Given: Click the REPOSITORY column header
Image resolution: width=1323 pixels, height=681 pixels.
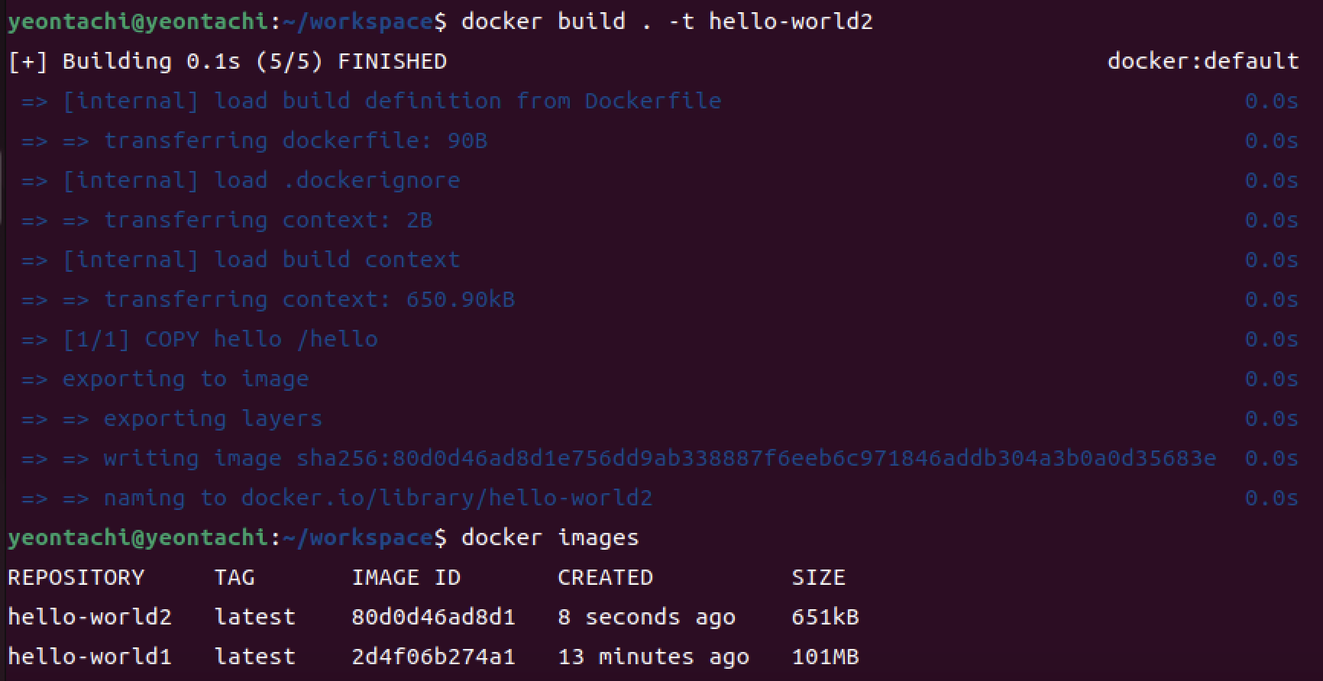Looking at the screenshot, I should [76, 577].
